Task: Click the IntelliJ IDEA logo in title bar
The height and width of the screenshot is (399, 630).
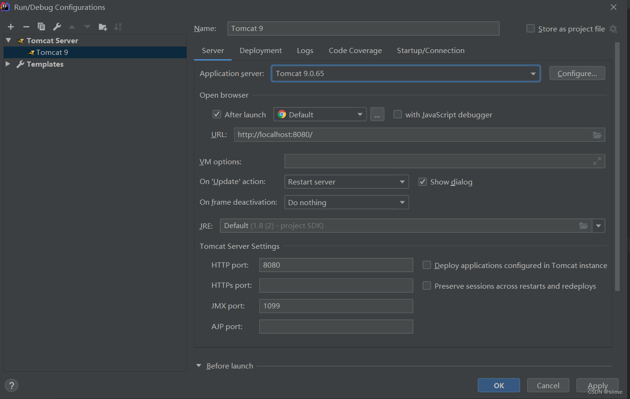Action: coord(6,7)
